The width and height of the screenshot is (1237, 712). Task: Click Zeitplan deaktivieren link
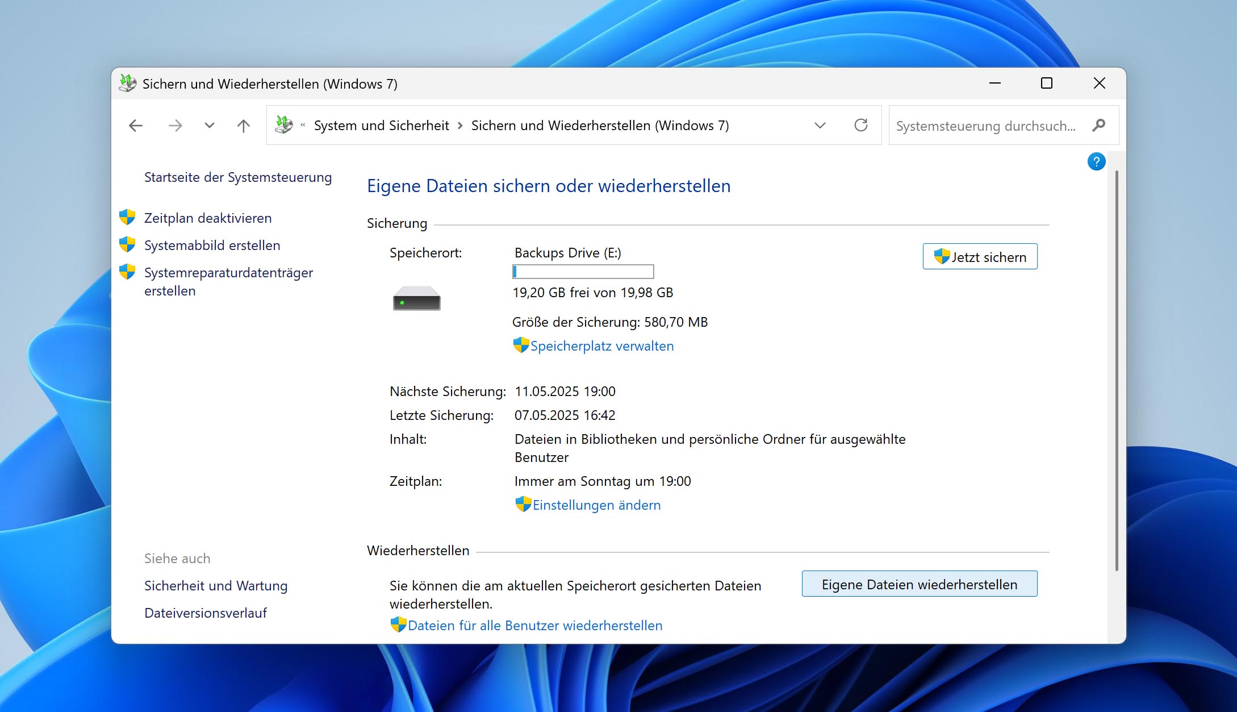pos(208,218)
